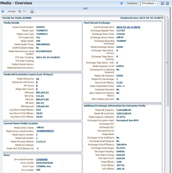Expand the collapsed panel arrow at top

pos(85,8)
